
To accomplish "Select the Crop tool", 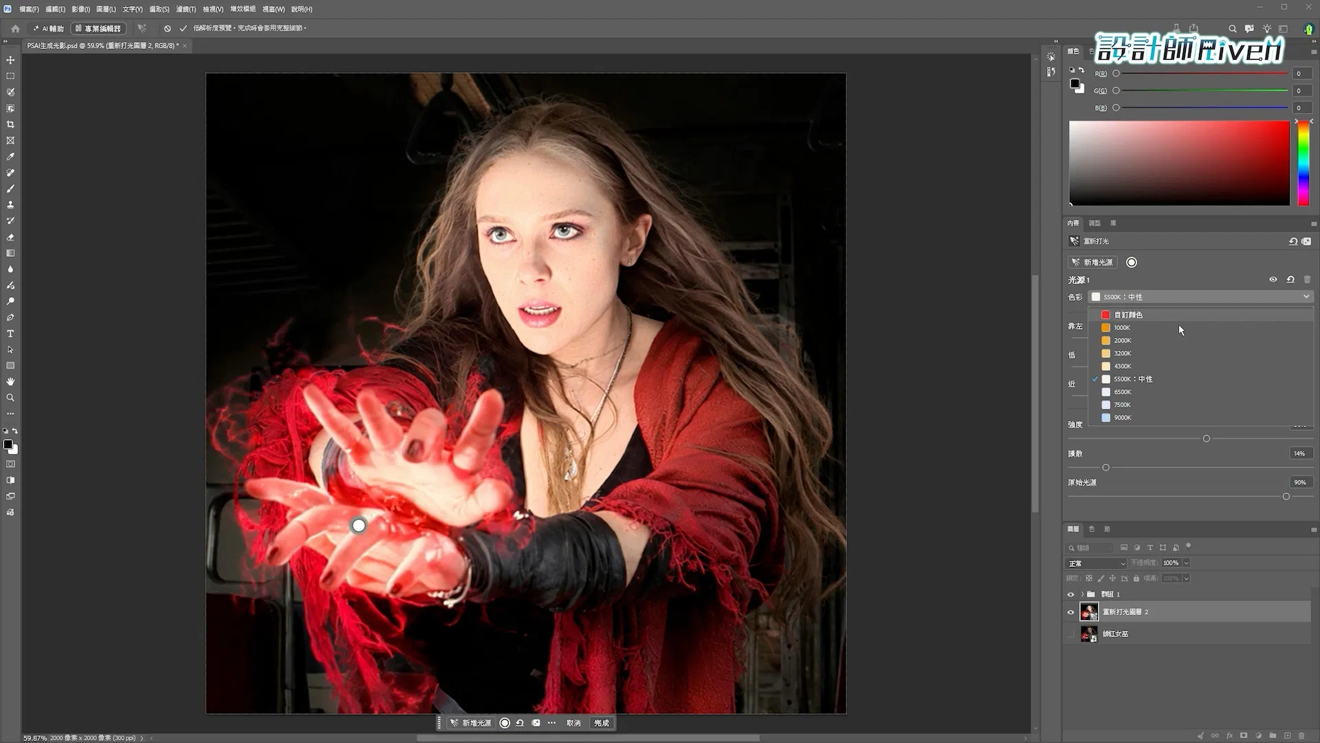I will point(10,125).
